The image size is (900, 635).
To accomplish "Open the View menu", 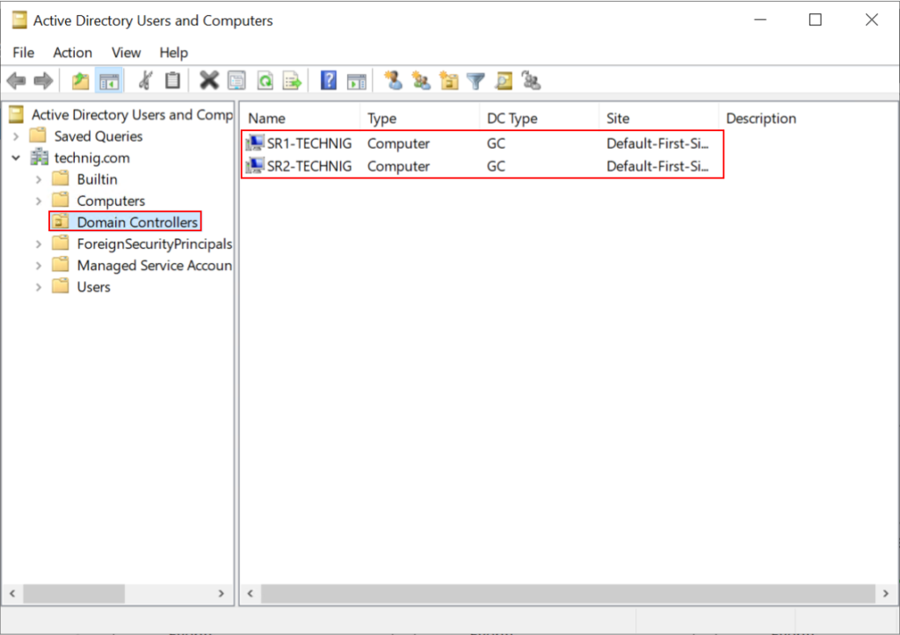I will [126, 53].
